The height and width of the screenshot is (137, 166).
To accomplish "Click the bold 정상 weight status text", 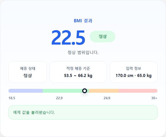I will point(27,76).
